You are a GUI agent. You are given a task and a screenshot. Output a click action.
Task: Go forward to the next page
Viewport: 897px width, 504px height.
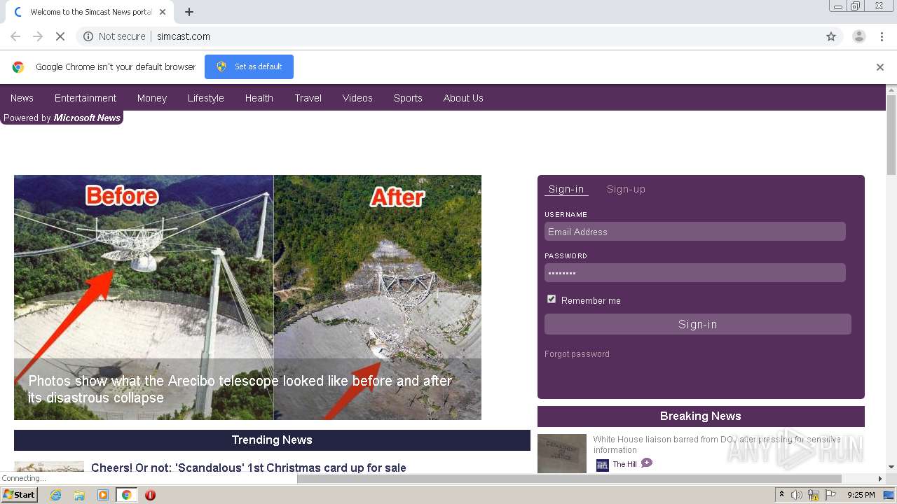pyautogui.click(x=38, y=36)
